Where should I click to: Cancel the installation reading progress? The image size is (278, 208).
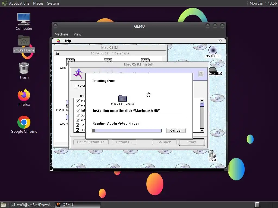176,130
